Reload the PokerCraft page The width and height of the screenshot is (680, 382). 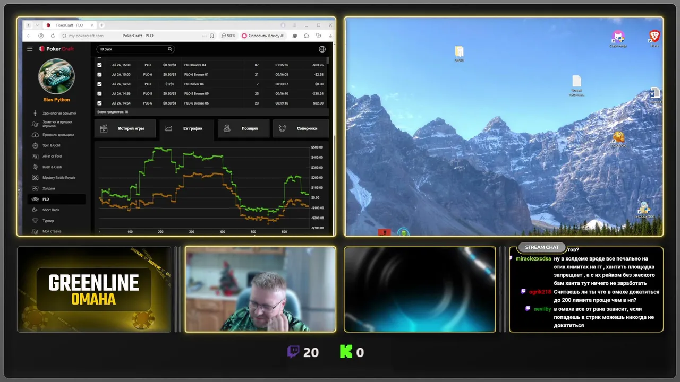[53, 36]
